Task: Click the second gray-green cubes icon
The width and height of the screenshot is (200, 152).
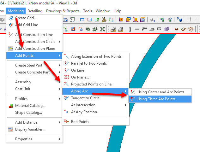Action: point(170,20)
